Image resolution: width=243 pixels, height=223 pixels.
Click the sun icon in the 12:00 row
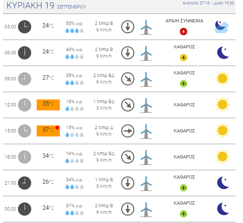pyautogui.click(x=222, y=105)
